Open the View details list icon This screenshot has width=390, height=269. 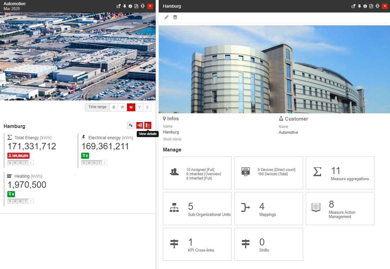(x=148, y=125)
